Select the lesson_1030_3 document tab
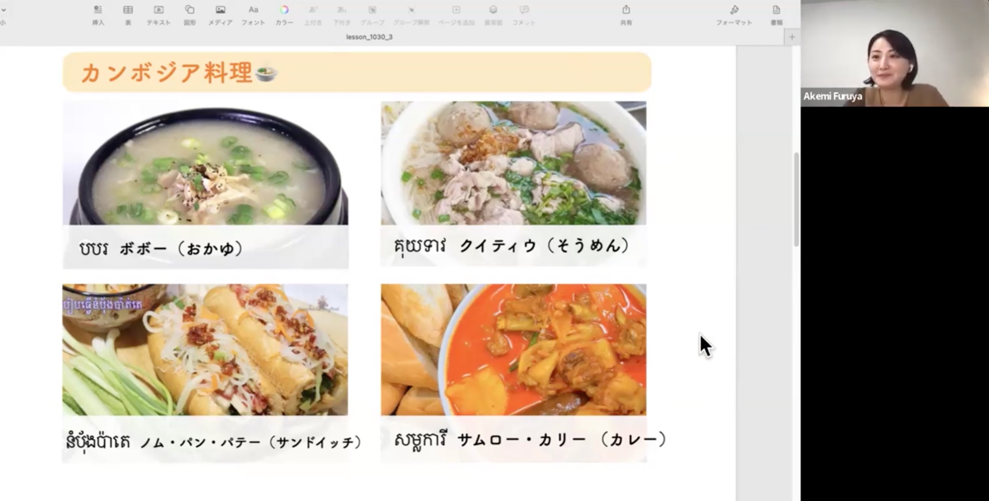989x501 pixels. pos(369,37)
